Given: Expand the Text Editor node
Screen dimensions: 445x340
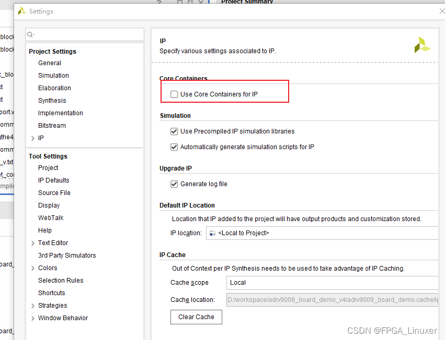Looking at the screenshot, I should click(32, 243).
